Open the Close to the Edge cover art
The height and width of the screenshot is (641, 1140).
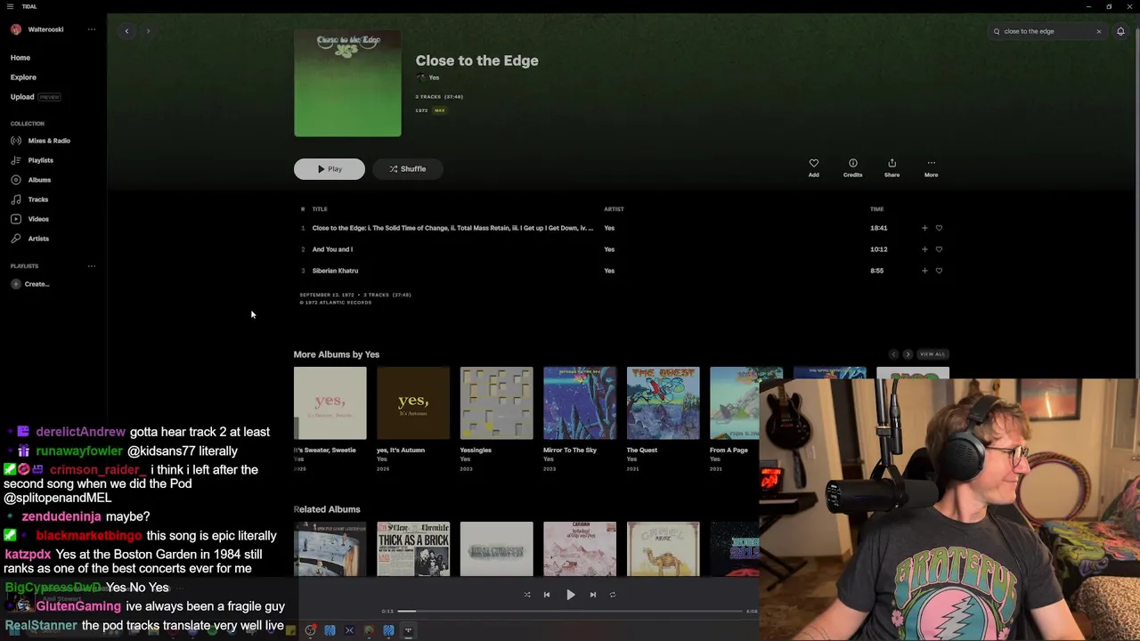347,84
